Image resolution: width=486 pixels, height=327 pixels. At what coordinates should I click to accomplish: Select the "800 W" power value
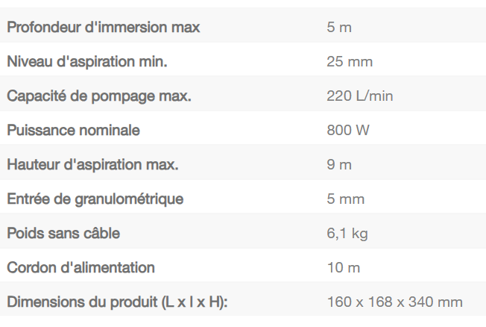click(347, 130)
